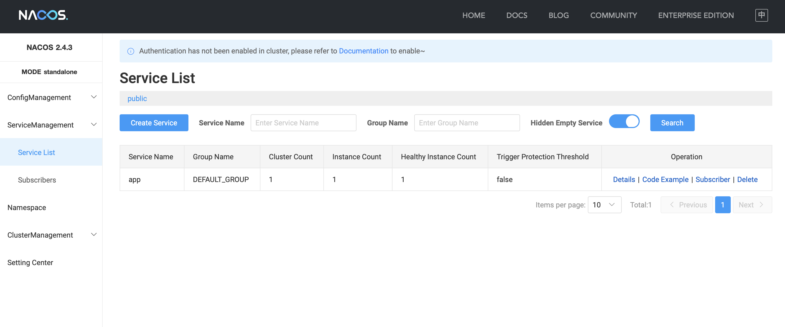The width and height of the screenshot is (785, 327).
Task: Open DOCS in top navigation
Action: click(517, 15)
